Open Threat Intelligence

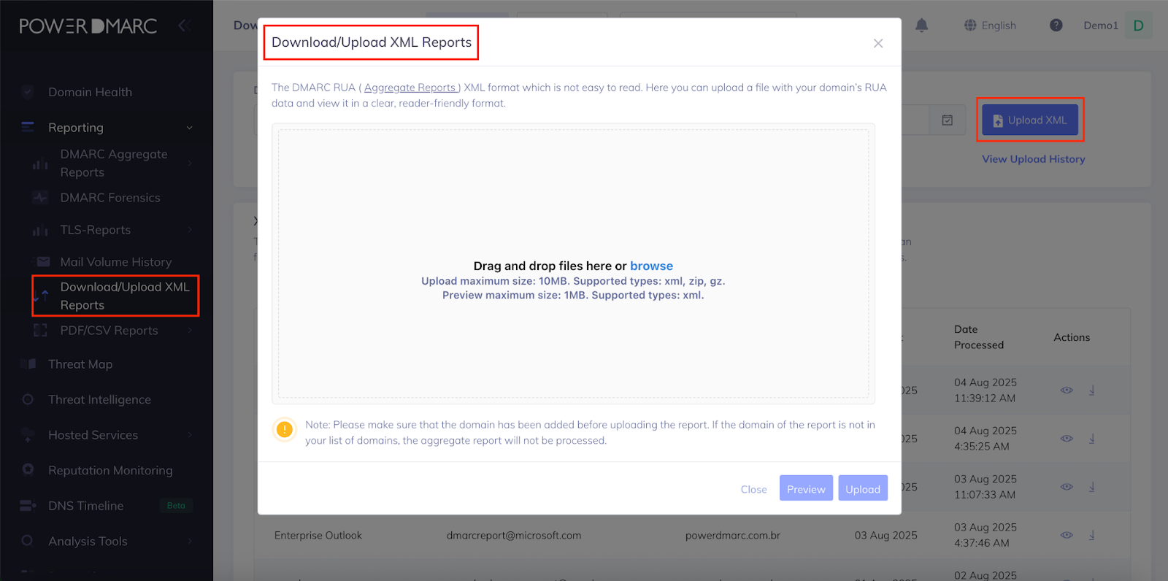[x=99, y=400]
